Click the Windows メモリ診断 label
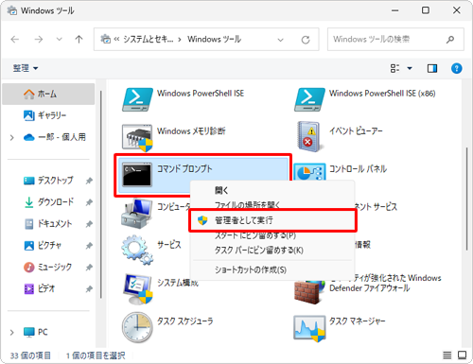 (x=191, y=130)
